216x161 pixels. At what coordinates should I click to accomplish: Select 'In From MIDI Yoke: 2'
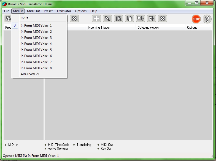(39, 32)
